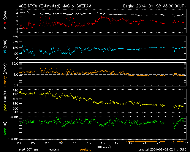Click the '360' tick on Phi axis
Image resolution: width=190 pixels, height=152 pixels.
(15, 37)
